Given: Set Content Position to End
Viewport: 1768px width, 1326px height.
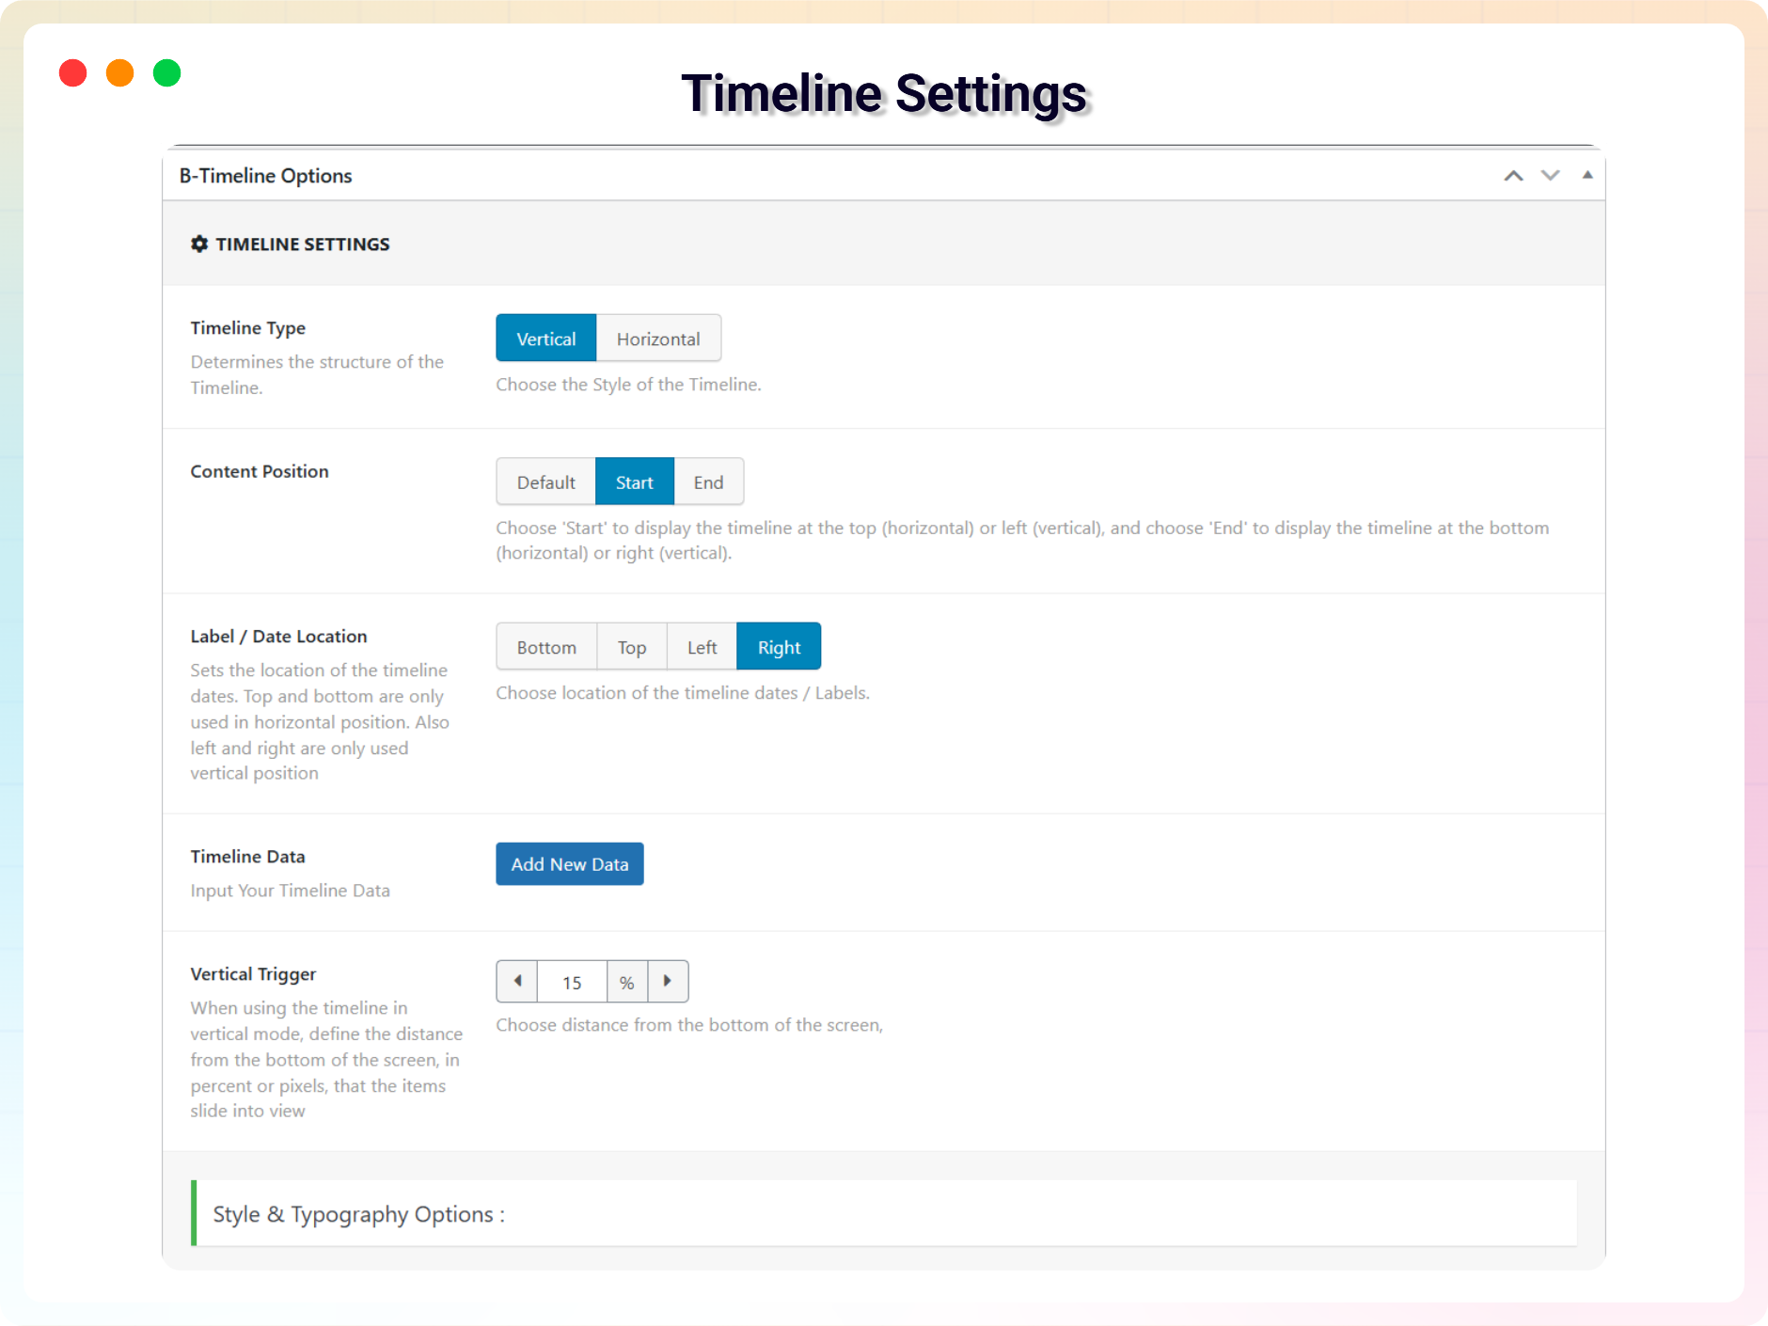Looking at the screenshot, I should (708, 481).
